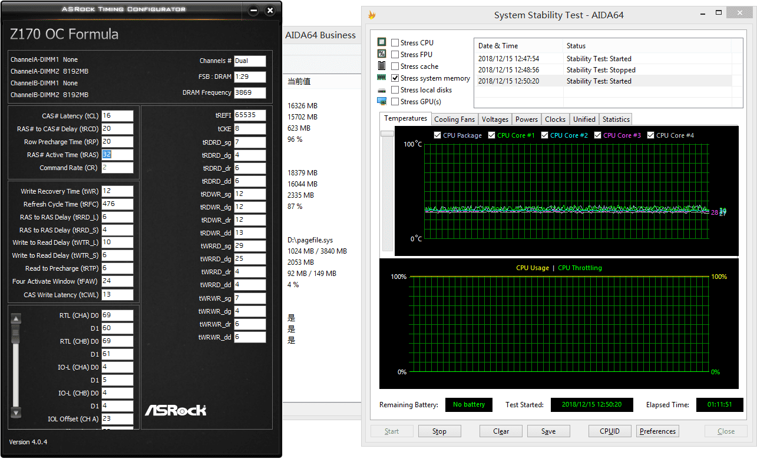Image resolution: width=757 pixels, height=459 pixels.
Task: Click the Clear button
Action: (x=501, y=431)
